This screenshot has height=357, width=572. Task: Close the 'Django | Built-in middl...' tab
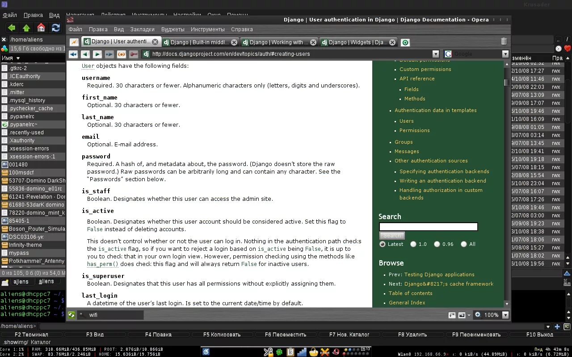[234, 42]
